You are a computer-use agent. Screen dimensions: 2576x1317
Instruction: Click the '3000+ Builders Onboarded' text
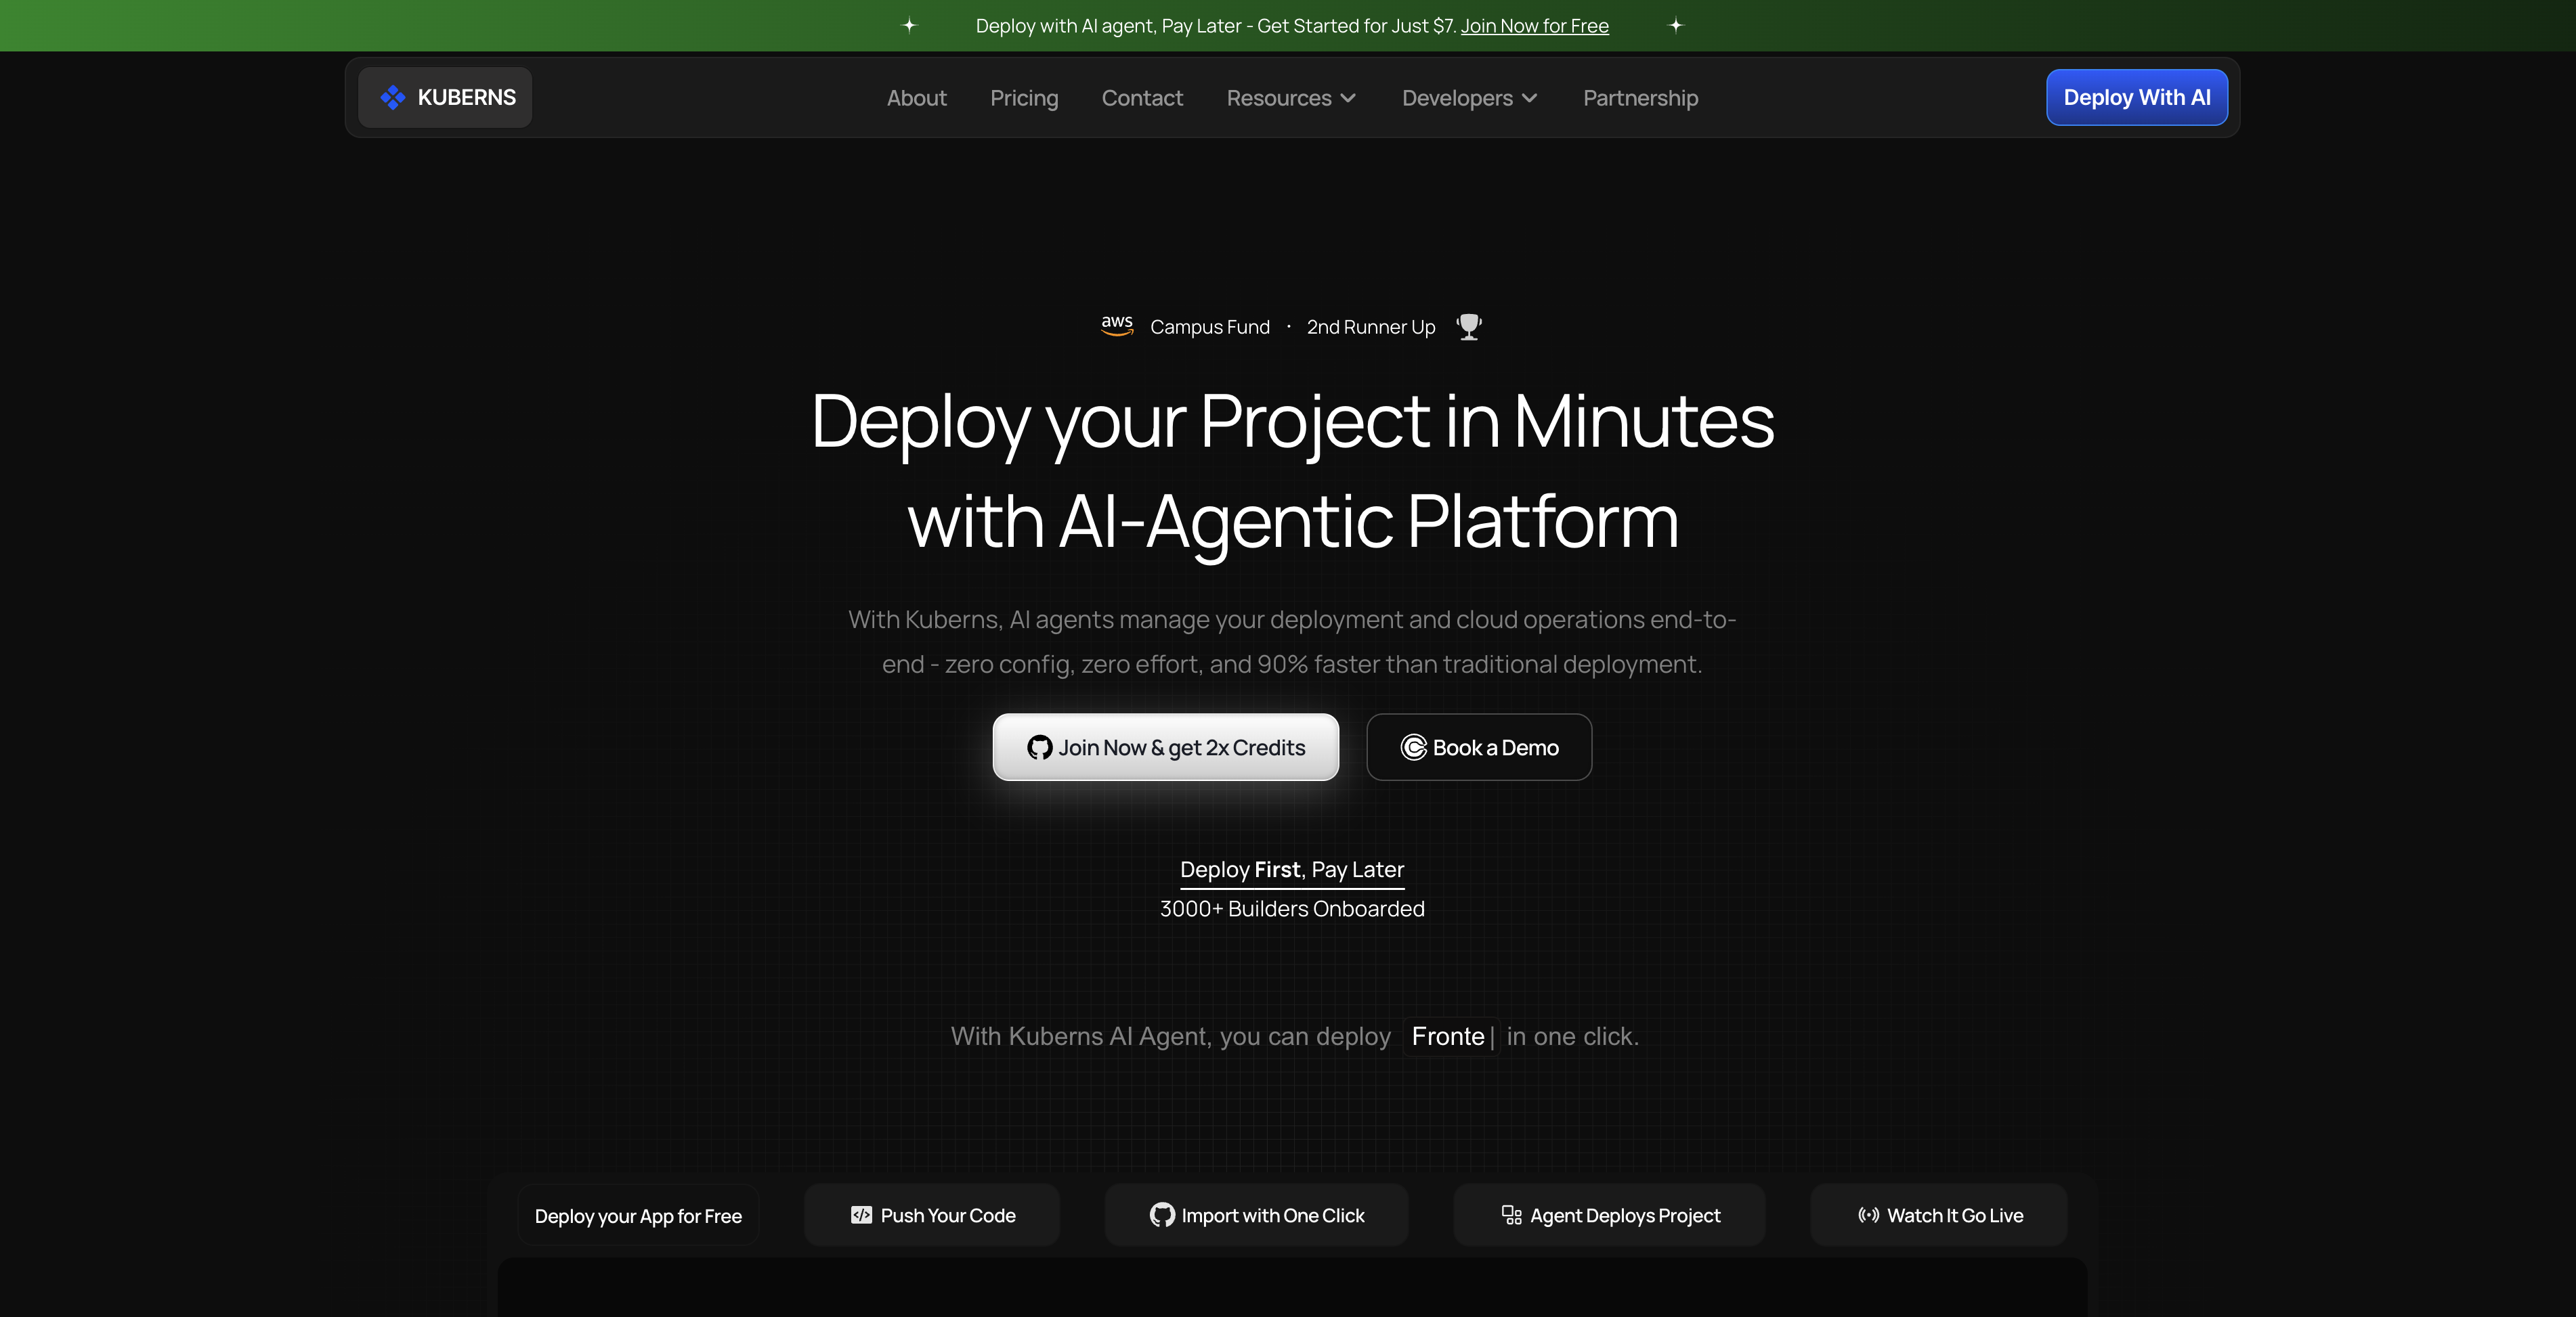pyautogui.click(x=1292, y=908)
